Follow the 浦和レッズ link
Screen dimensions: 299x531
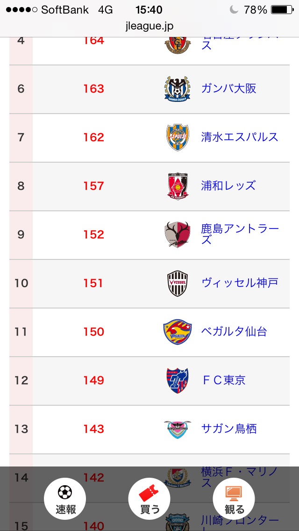click(x=228, y=186)
